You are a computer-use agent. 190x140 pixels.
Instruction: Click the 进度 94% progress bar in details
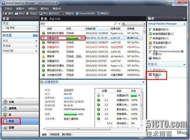tap(71, 114)
